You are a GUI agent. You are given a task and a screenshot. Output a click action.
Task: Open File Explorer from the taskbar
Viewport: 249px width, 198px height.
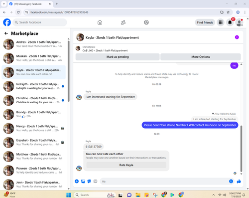tap(138, 195)
